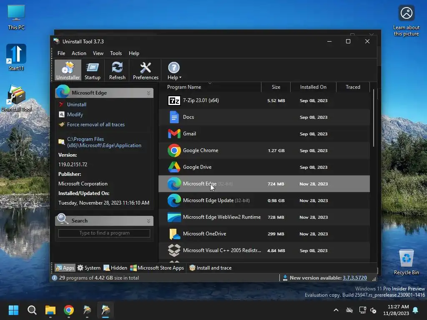Select the Google Drive program icon

click(174, 167)
